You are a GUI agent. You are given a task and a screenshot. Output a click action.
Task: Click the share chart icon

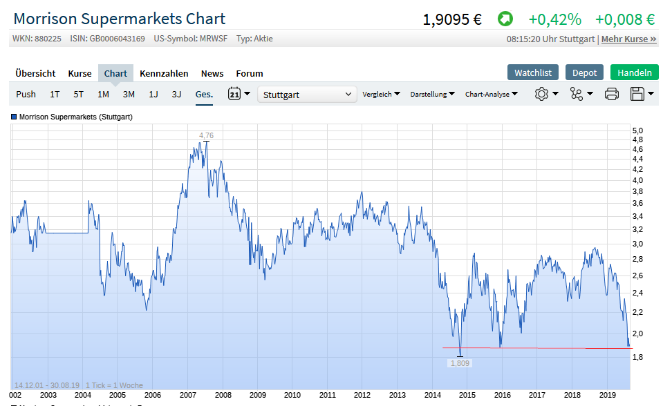click(577, 94)
